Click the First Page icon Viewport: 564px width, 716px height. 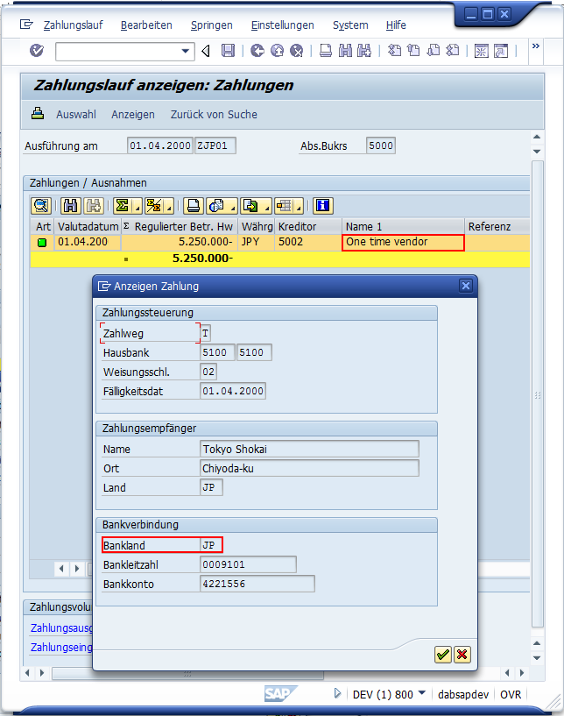(x=394, y=50)
